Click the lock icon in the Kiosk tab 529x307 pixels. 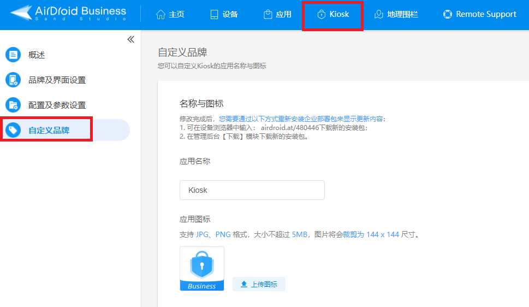click(x=322, y=14)
